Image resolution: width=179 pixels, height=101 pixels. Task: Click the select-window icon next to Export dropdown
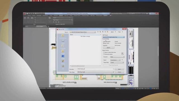pyautogui.click(x=122, y=60)
